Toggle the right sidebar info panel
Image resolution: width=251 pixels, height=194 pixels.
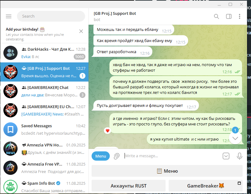[x=229, y=16]
